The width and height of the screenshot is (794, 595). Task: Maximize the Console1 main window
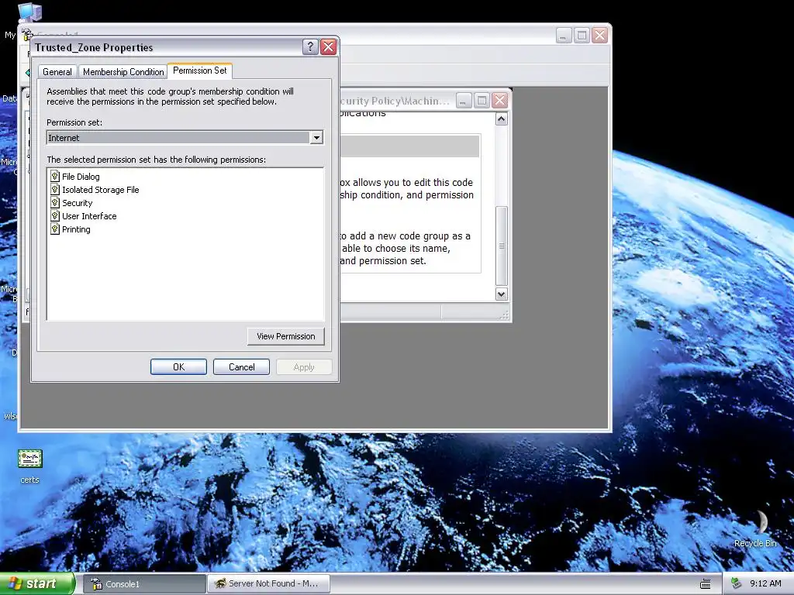[x=582, y=36]
